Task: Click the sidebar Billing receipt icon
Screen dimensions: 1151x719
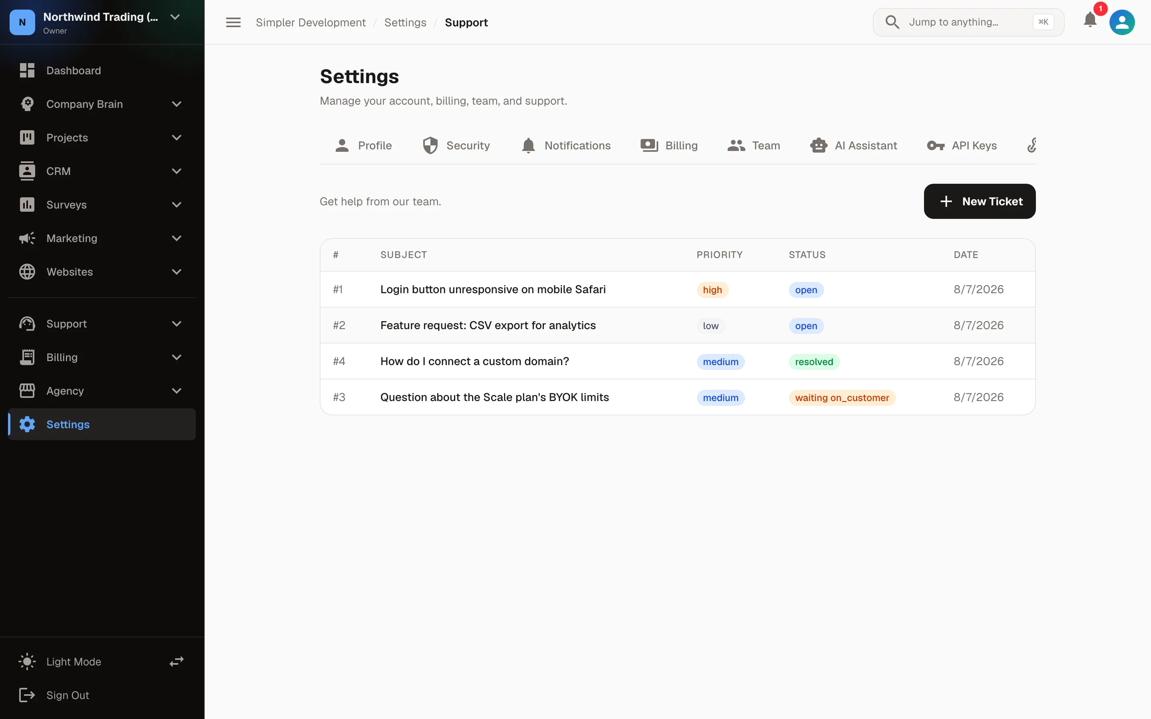Action: tap(27, 357)
